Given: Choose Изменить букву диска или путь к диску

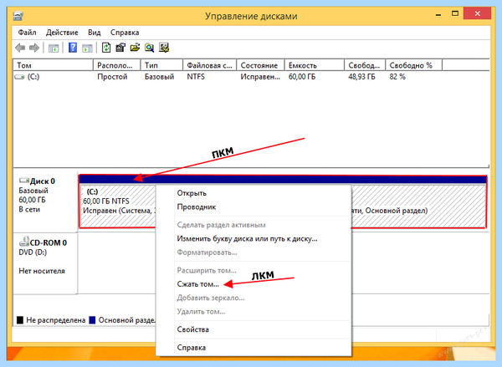Looking at the screenshot, I should [263, 239].
